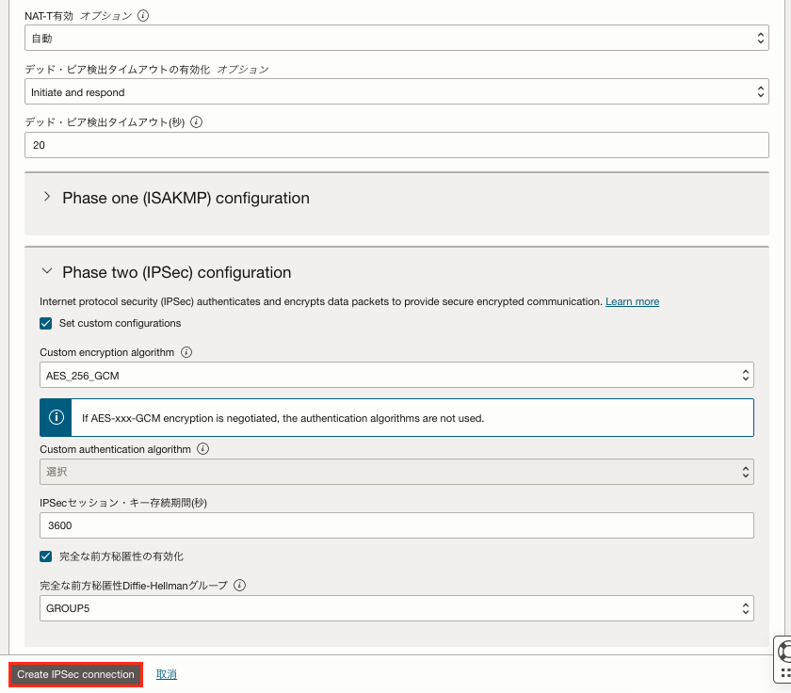
Task: Open the GROUP5 Diffie-Hellman group dropdown
Action: 396,608
